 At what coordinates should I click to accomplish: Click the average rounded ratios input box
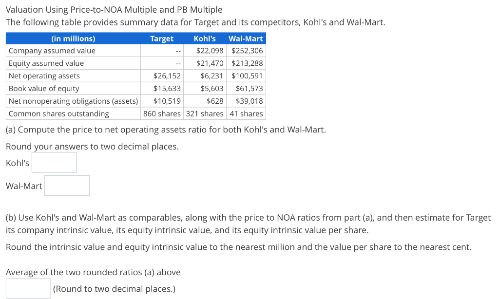coord(28,287)
